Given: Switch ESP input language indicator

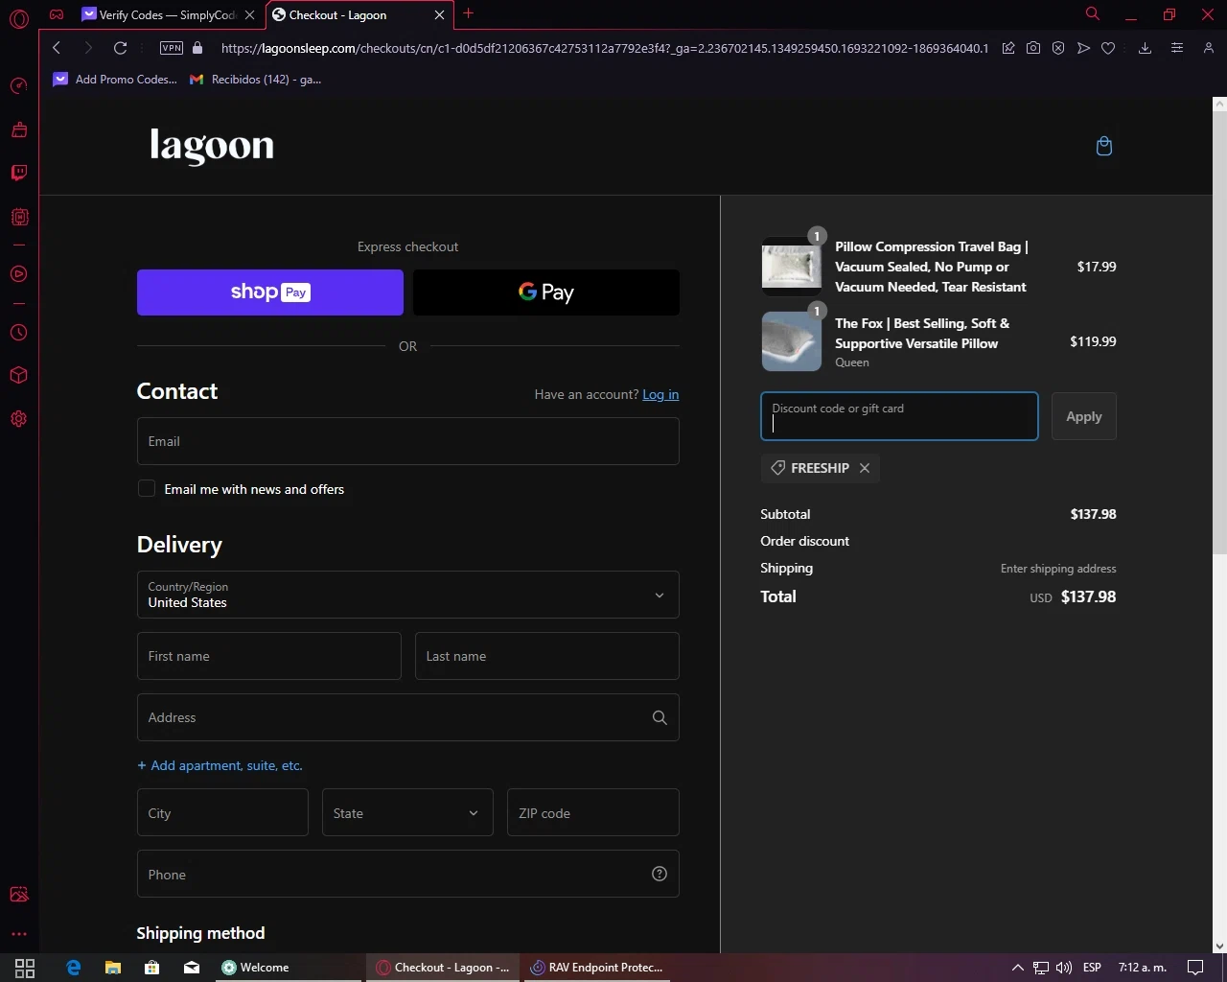Looking at the screenshot, I should click(x=1092, y=968).
